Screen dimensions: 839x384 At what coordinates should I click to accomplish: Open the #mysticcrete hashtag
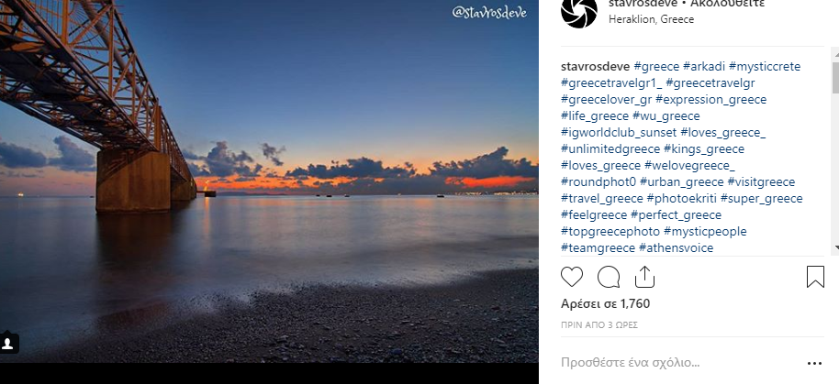click(765, 67)
